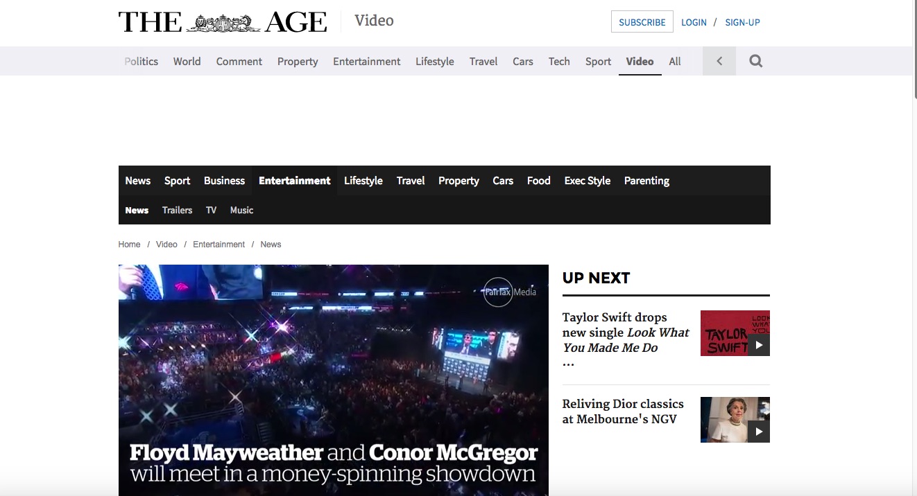Open the Entertainment tab in black menu
Viewport: 917px width, 496px height.
click(294, 181)
